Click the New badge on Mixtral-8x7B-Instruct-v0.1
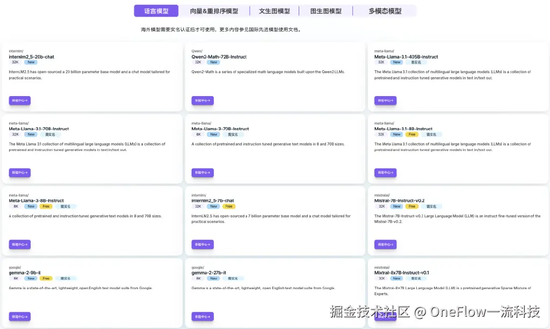 coord(397,279)
